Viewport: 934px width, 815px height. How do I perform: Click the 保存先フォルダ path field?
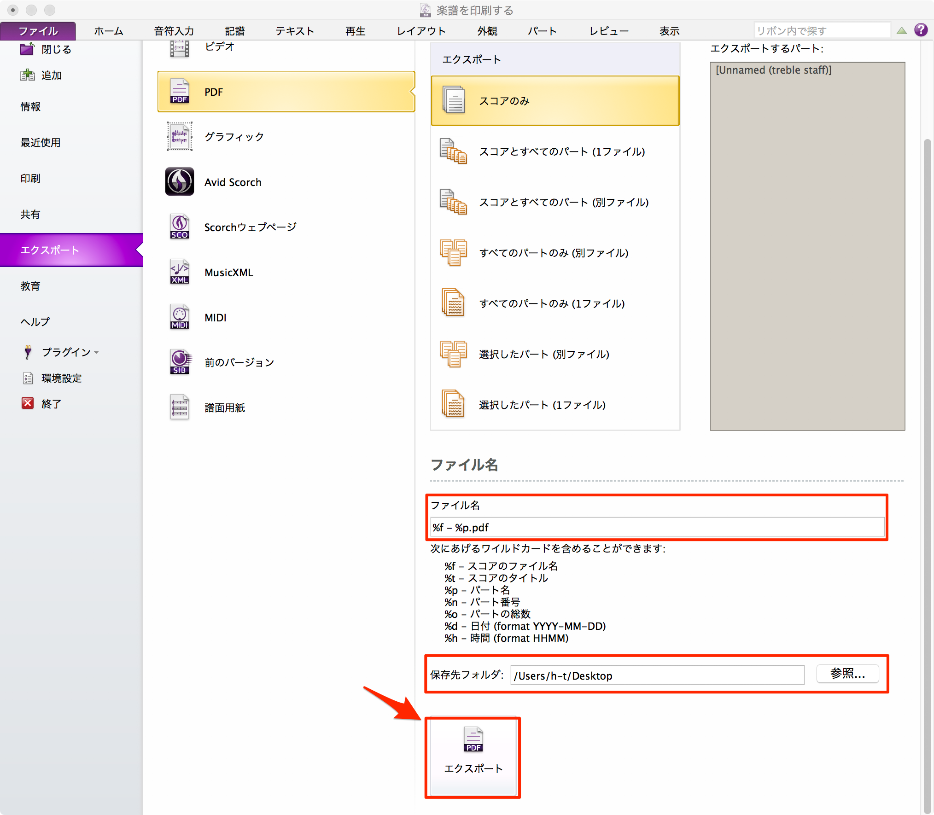tap(658, 675)
